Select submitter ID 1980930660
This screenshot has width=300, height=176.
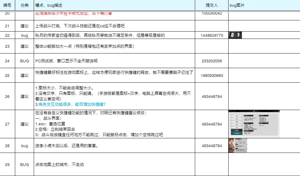212,76
